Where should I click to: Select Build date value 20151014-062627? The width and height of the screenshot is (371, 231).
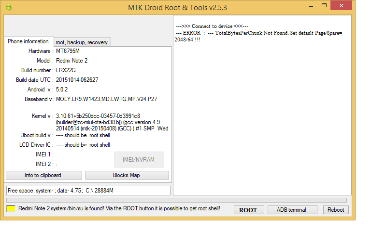coord(77,80)
